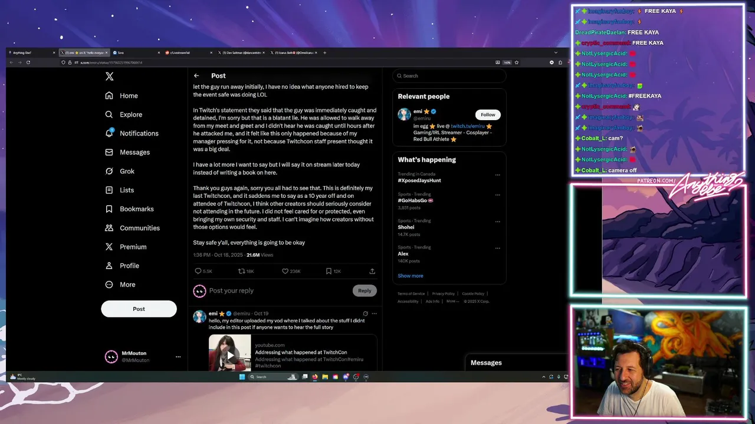
Task: Open #XposedJaysHunt trending topic
Action: click(x=419, y=180)
